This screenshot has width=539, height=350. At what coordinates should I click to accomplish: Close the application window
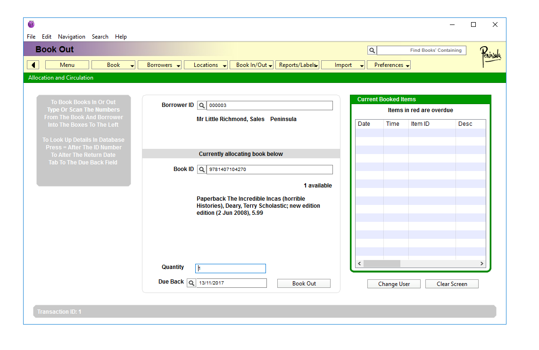[x=495, y=24]
